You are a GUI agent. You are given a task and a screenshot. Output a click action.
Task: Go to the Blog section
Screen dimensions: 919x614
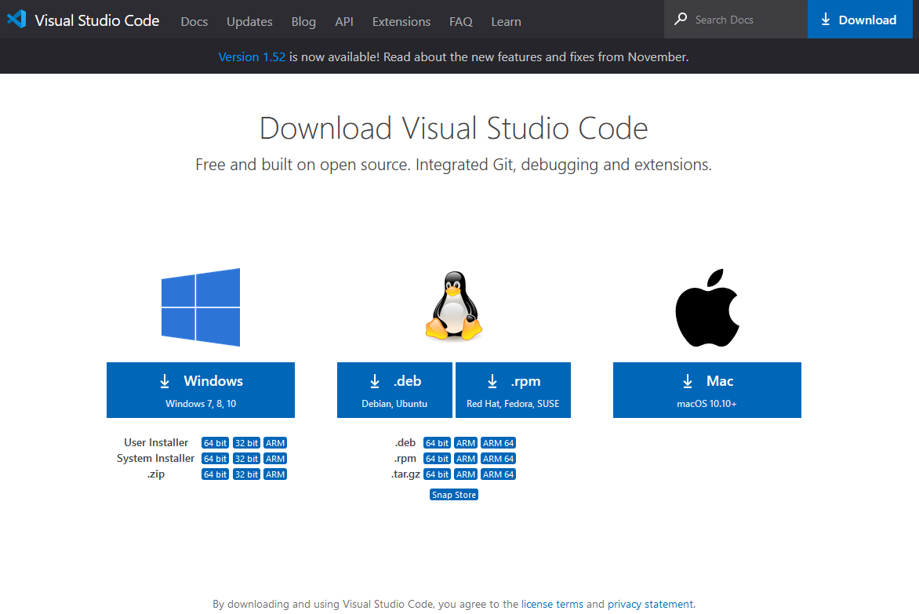[303, 22]
